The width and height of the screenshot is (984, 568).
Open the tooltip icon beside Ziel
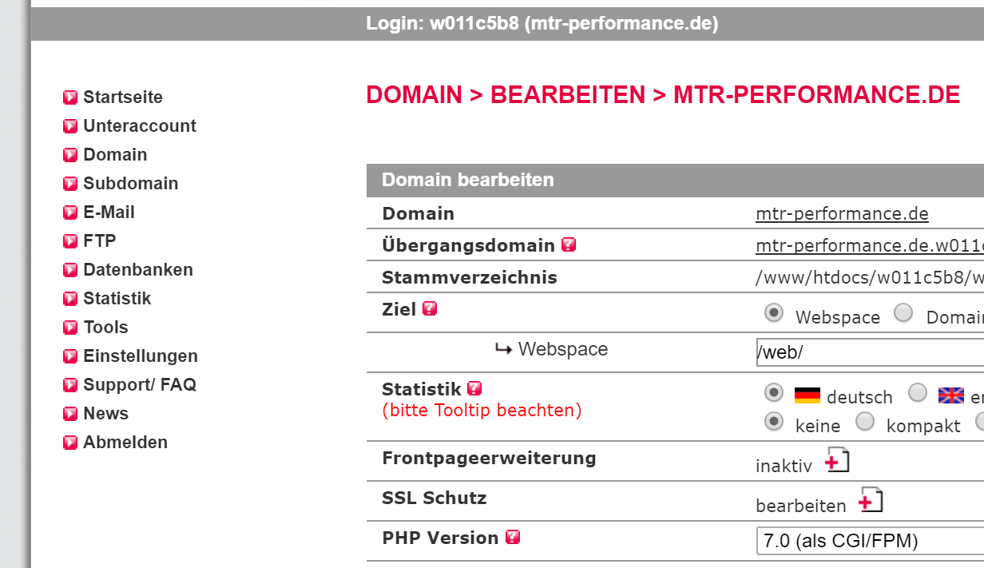[429, 309]
